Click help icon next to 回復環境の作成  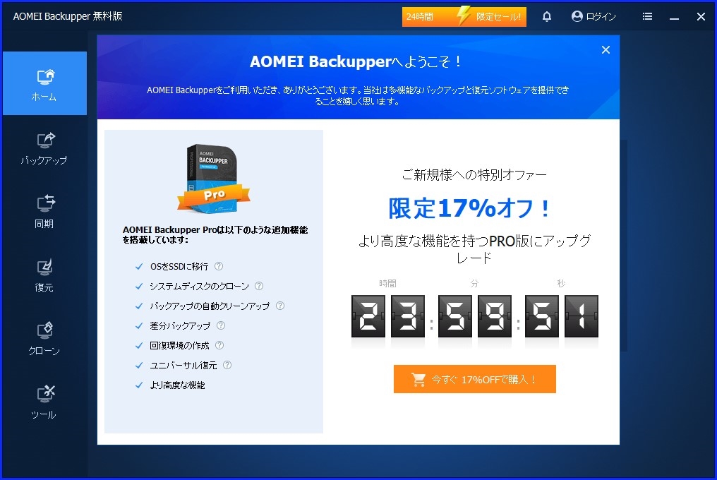point(219,345)
